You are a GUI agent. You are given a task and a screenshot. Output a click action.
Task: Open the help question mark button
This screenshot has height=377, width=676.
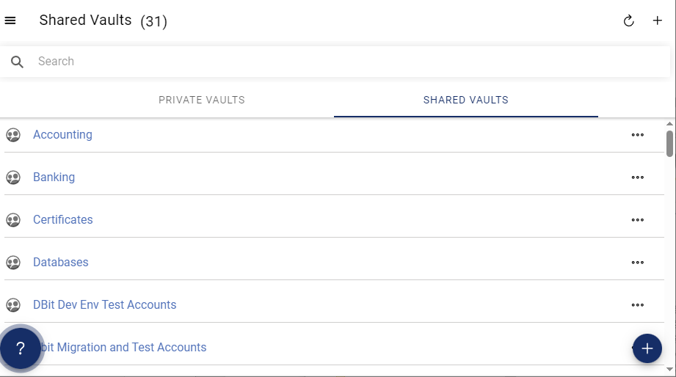coord(21,348)
